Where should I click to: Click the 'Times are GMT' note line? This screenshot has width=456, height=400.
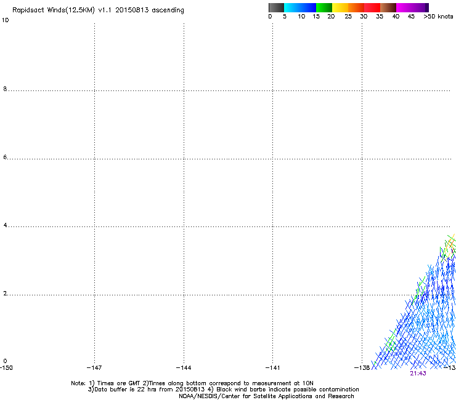(192, 383)
